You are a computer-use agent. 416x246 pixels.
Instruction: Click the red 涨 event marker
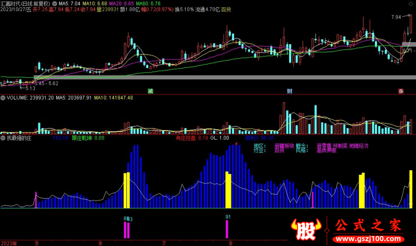tap(401, 91)
